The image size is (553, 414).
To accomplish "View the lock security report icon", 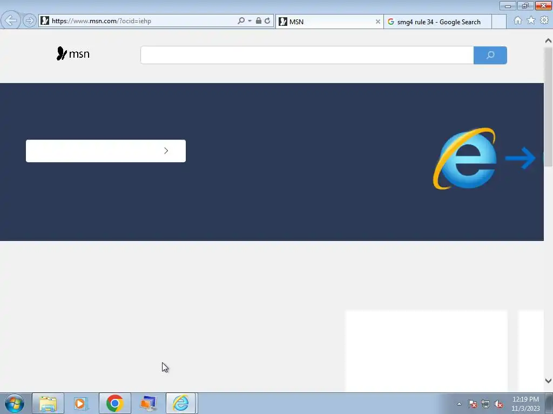I will coord(259,21).
